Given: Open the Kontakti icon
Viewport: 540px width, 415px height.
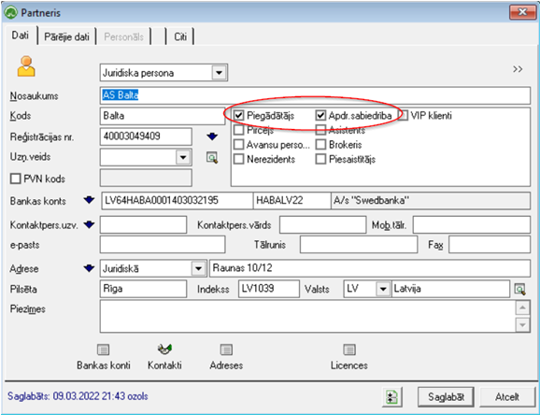Looking at the screenshot, I should 164,350.
